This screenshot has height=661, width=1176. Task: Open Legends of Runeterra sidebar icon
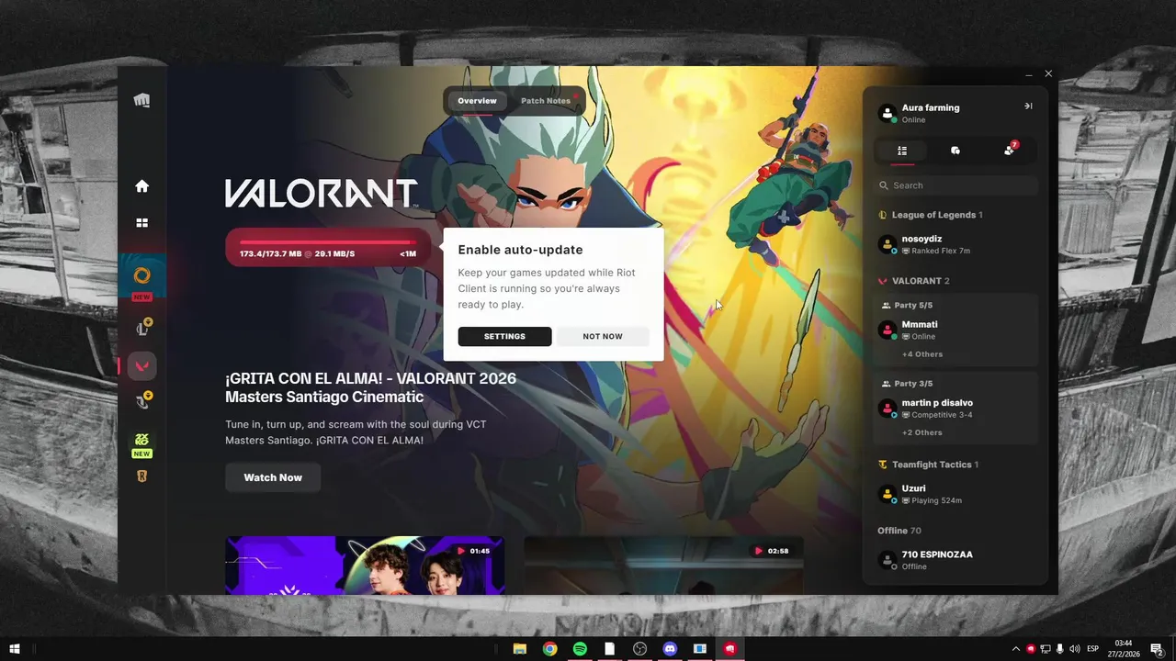pos(141,476)
